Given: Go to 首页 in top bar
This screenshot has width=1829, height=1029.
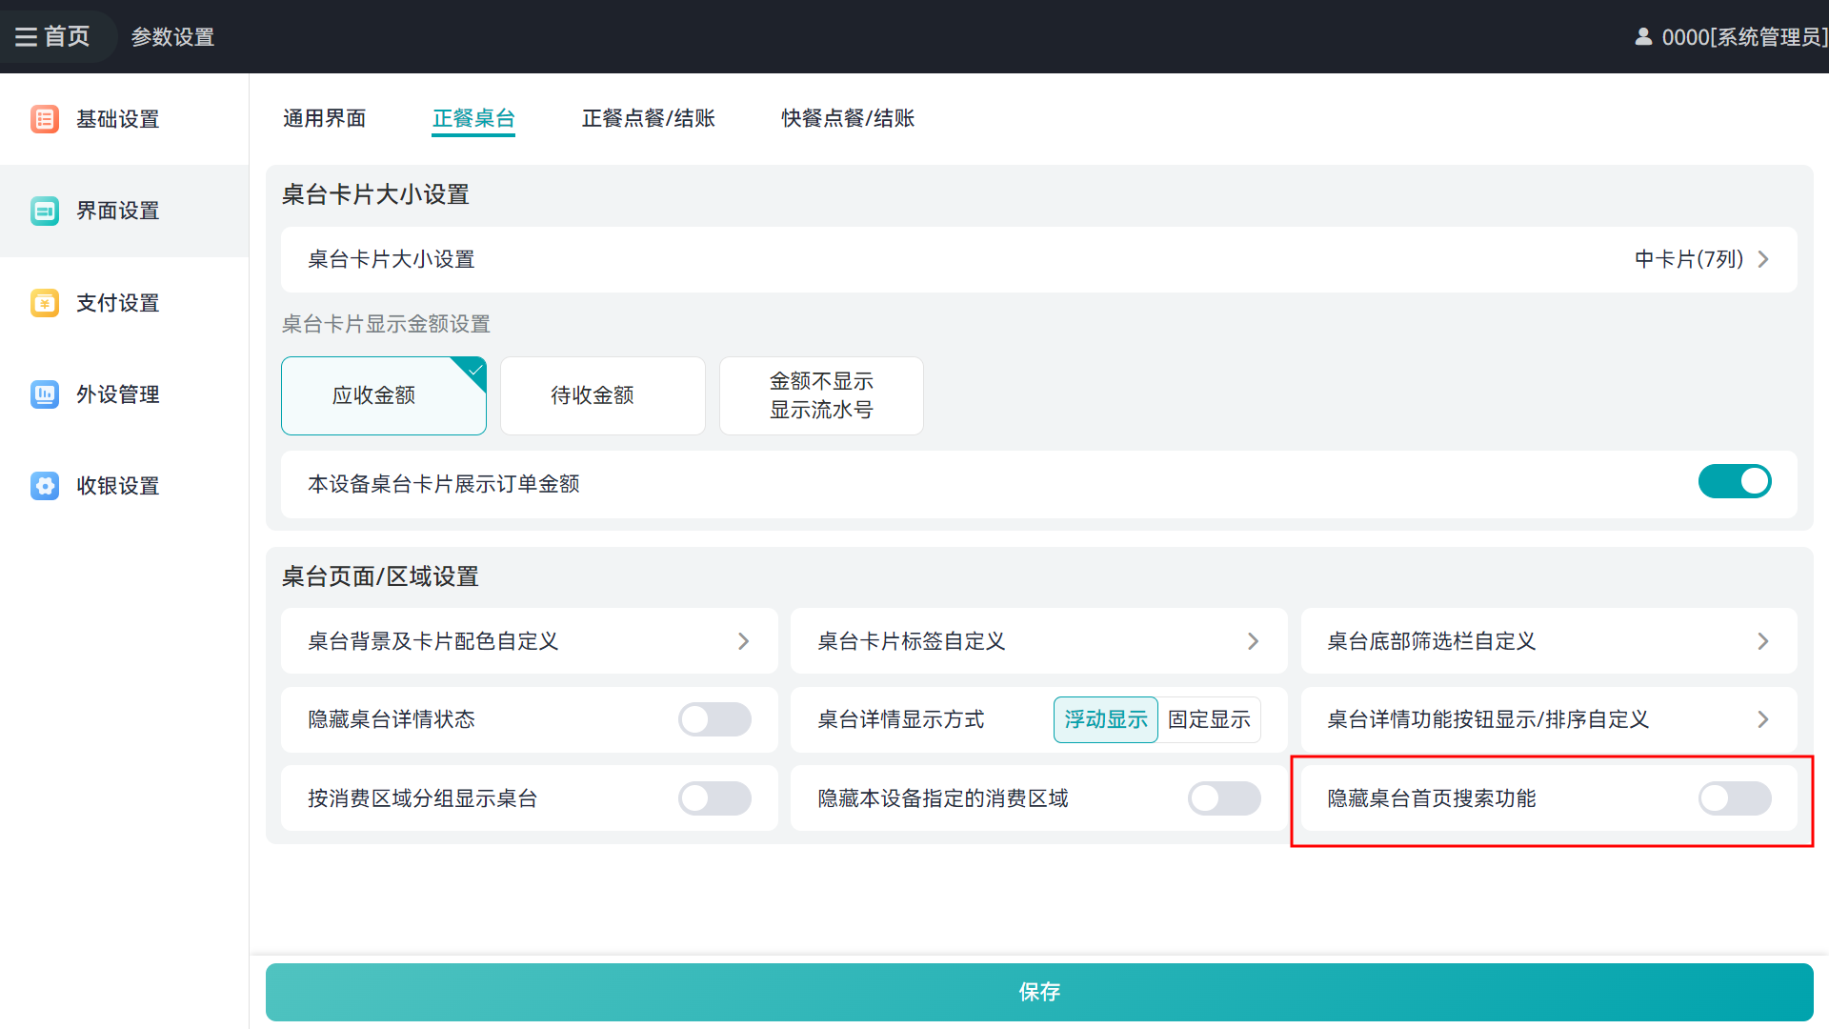Looking at the screenshot, I should click(67, 37).
